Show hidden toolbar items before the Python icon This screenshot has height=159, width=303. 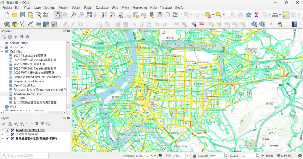271,24
